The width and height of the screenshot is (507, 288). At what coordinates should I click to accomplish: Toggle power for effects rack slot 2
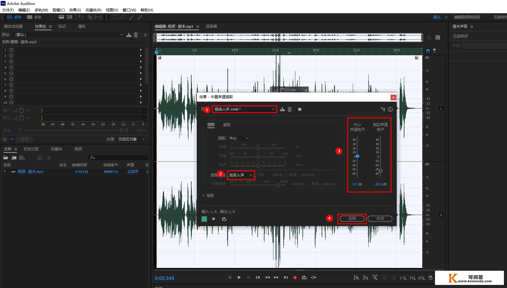pos(11,56)
